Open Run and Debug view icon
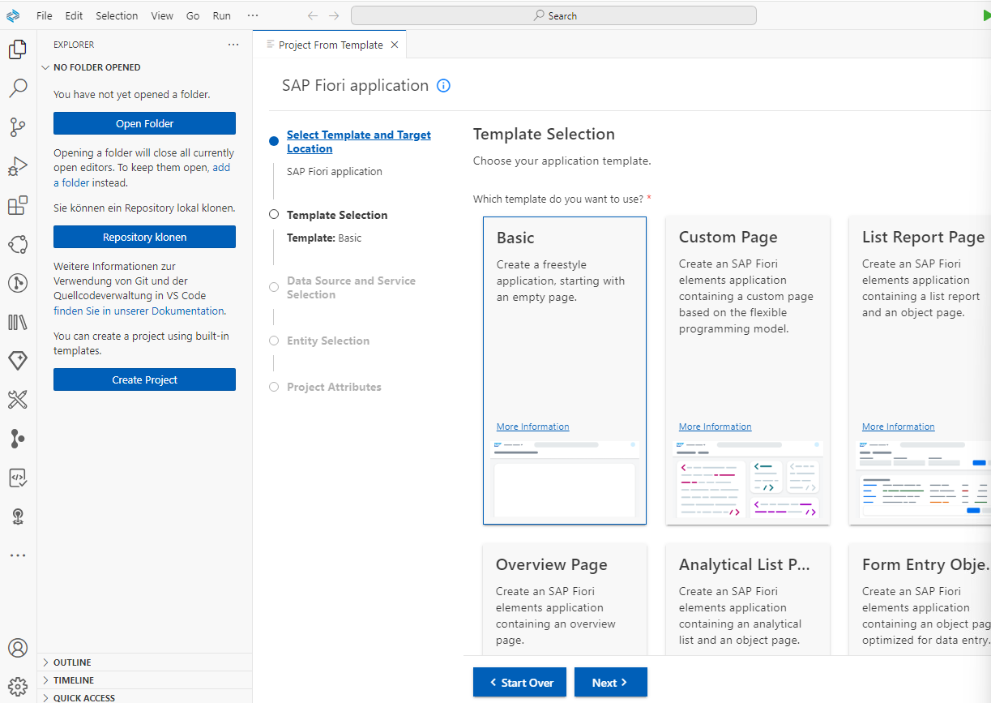Viewport: 991px width, 703px height. click(17, 166)
